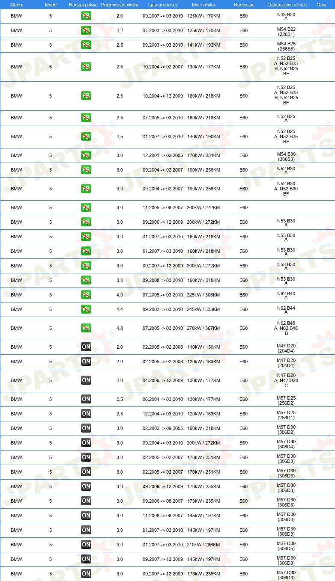Select engine code M54 B25 (256S5)
This screenshot has width=335, height=581.
click(x=286, y=46)
